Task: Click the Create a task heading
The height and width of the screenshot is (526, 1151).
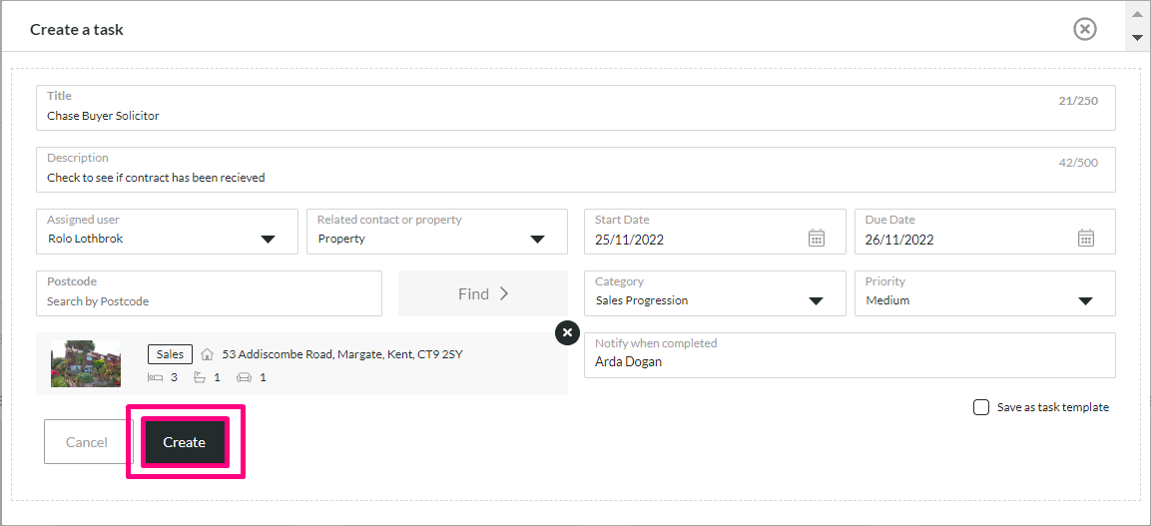Action: coord(76,30)
